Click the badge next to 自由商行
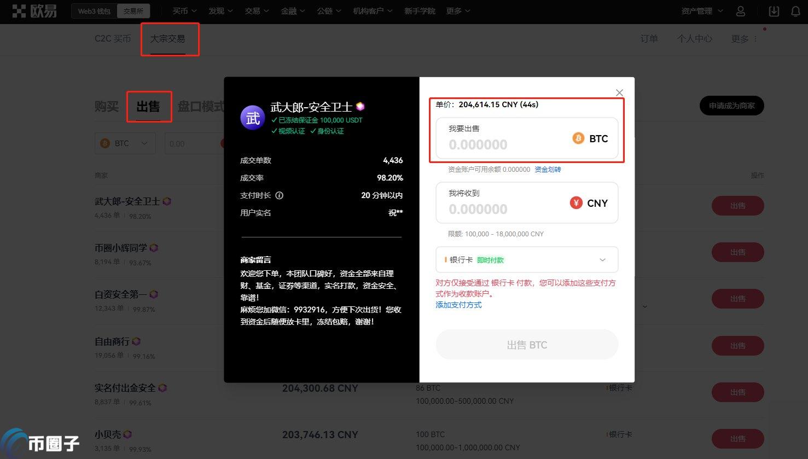Viewport: 808px width, 459px height. point(136,341)
